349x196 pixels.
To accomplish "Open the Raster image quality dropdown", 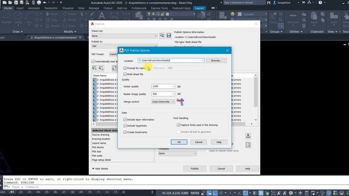I will coord(173,94).
